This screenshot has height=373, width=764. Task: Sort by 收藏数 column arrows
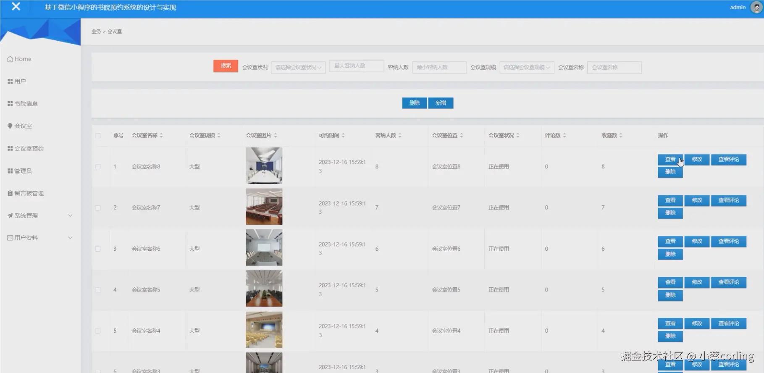coord(621,135)
